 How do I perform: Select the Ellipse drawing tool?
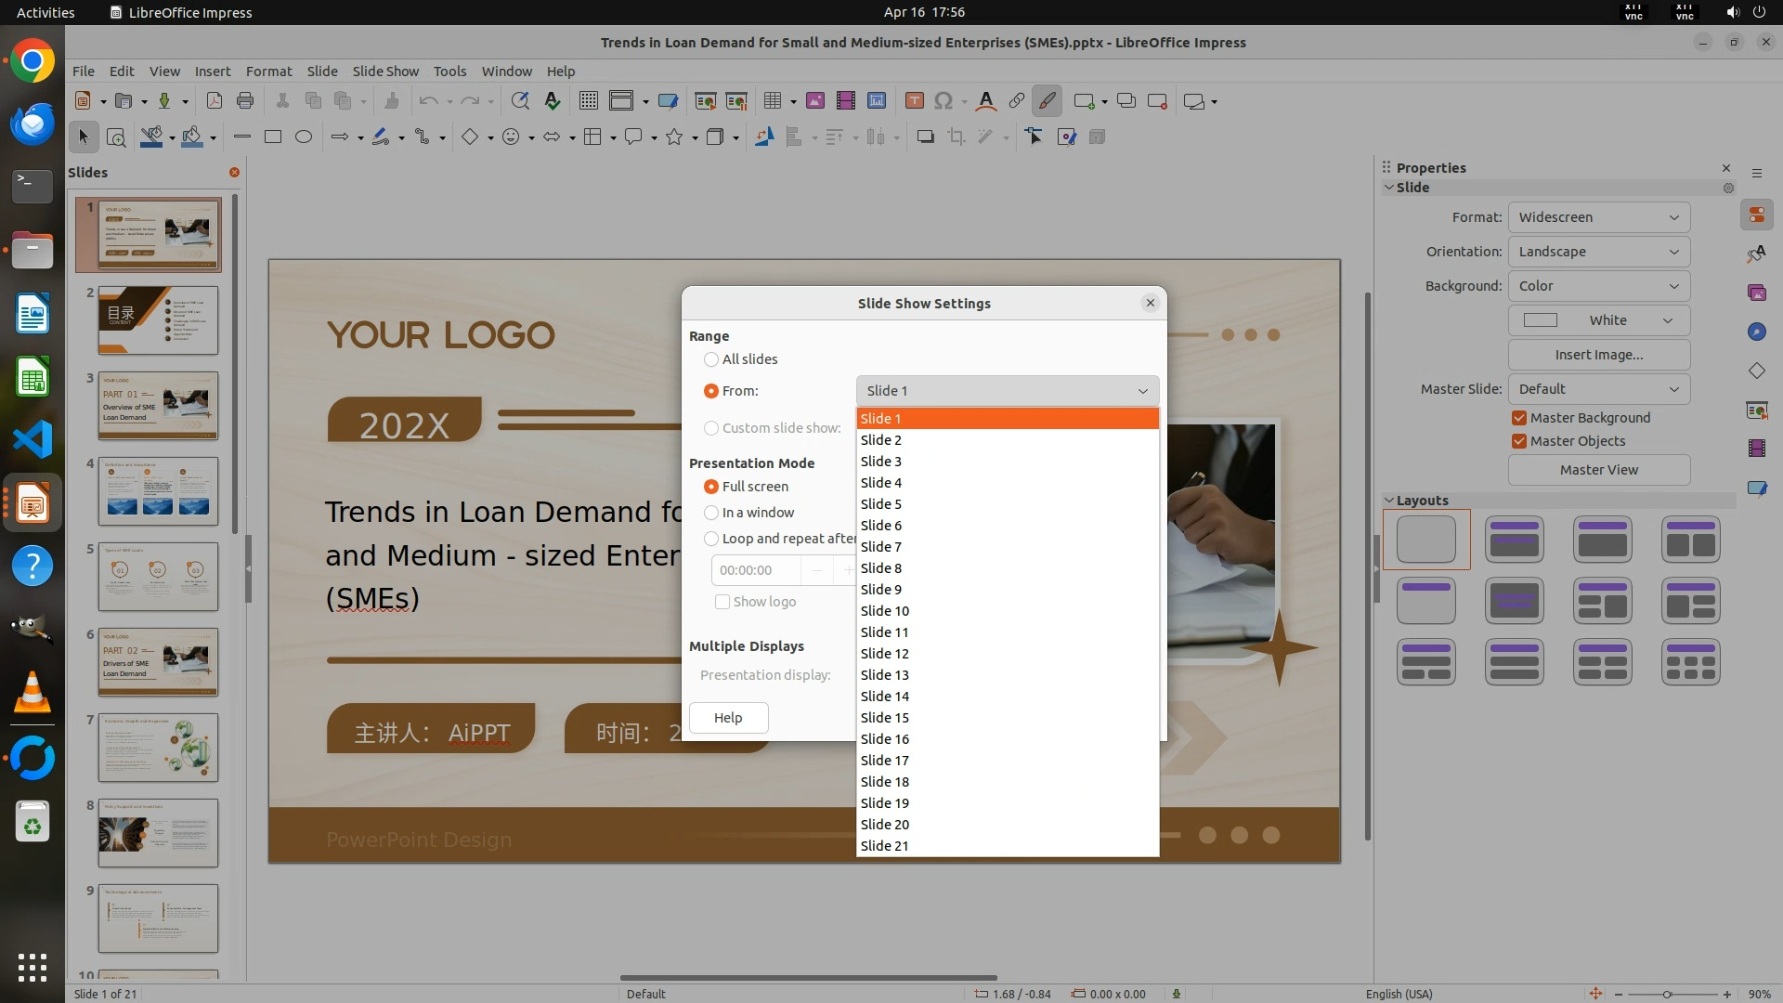coord(304,137)
